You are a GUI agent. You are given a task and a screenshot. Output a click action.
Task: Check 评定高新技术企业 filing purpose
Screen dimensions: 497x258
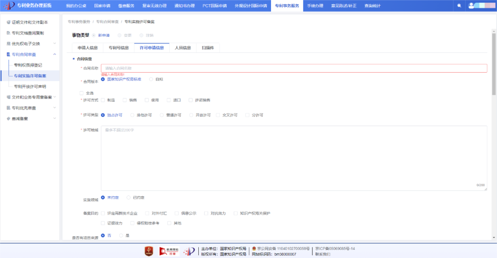point(103,213)
